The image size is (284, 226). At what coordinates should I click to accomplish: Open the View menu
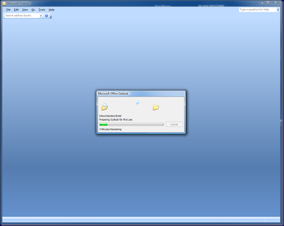(25, 9)
